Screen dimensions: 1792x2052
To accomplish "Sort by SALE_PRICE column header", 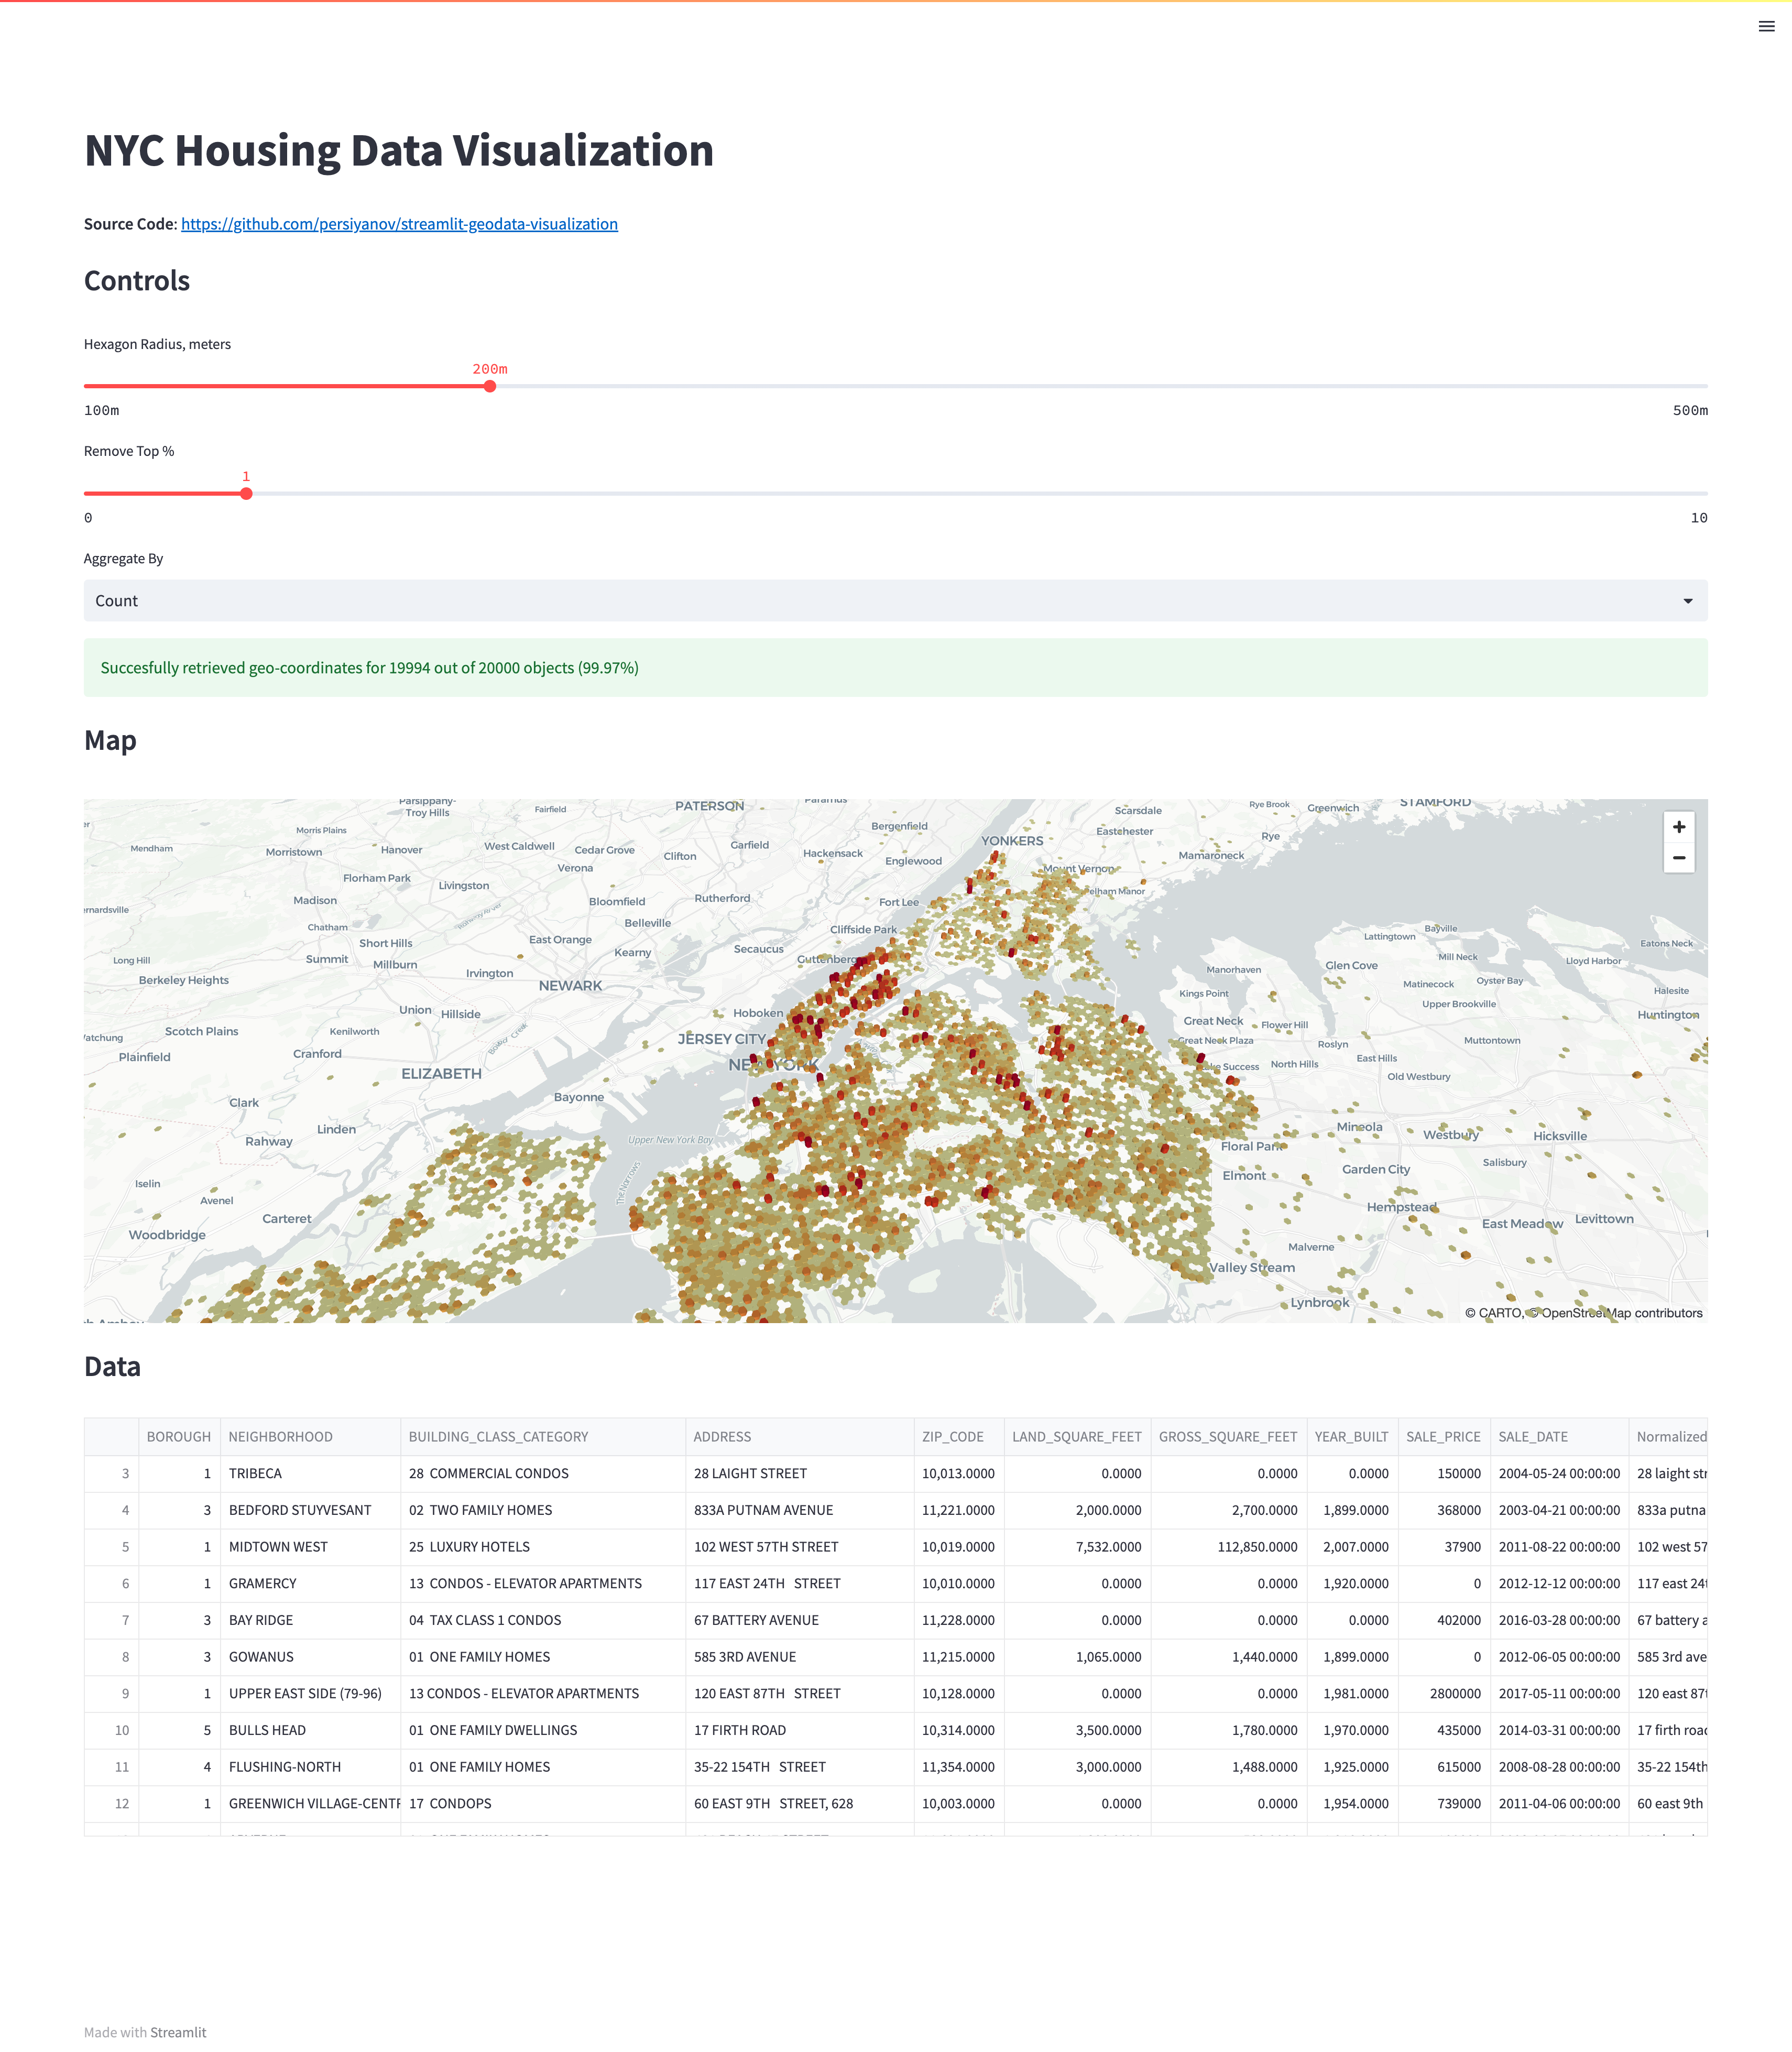I will [x=1442, y=1437].
